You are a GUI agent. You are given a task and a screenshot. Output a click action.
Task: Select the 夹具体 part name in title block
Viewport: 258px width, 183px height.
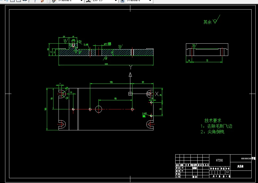(240, 167)
